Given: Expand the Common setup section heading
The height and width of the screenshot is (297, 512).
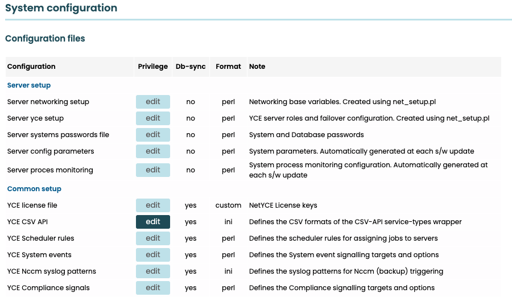Looking at the screenshot, I should pyautogui.click(x=34, y=189).
